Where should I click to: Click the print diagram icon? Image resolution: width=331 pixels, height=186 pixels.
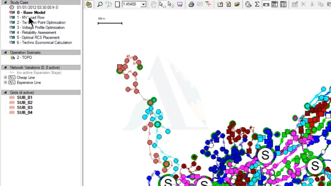pyautogui.click(x=191, y=4)
